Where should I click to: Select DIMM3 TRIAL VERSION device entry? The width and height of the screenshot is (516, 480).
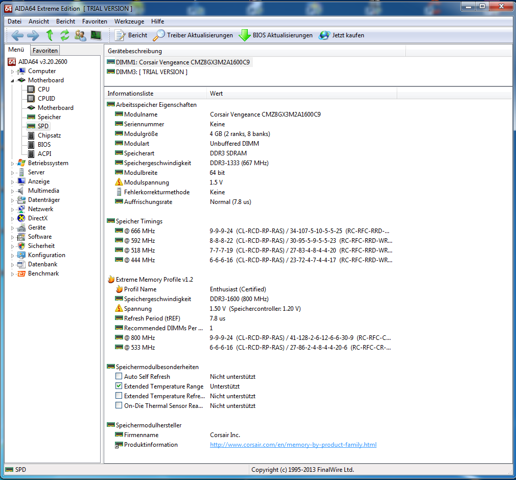coord(148,72)
